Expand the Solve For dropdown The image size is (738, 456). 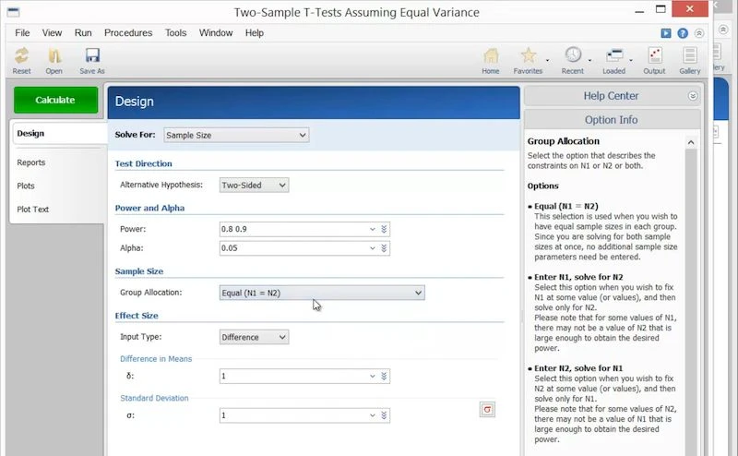235,135
